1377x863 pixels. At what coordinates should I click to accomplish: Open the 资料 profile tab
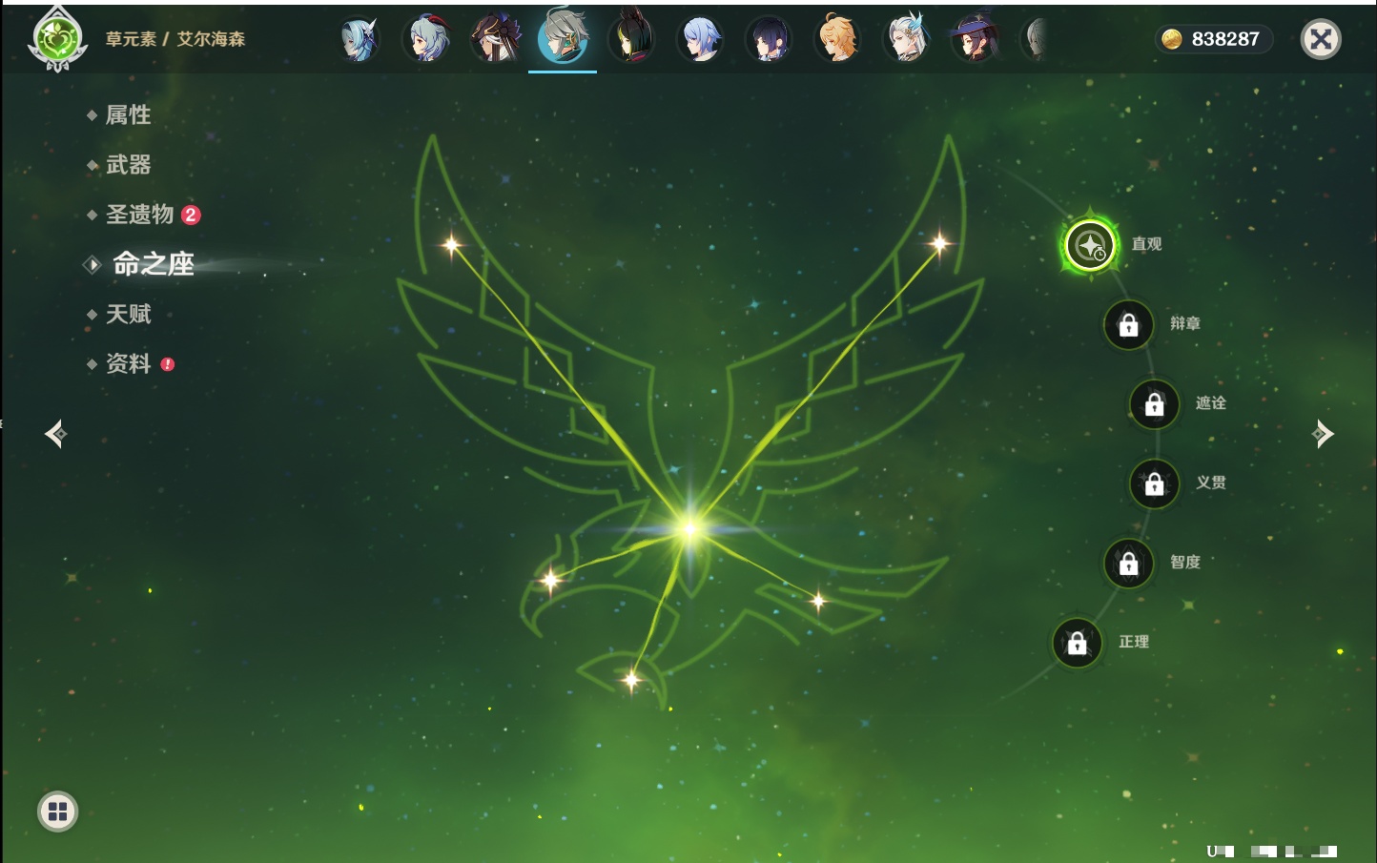(x=128, y=363)
